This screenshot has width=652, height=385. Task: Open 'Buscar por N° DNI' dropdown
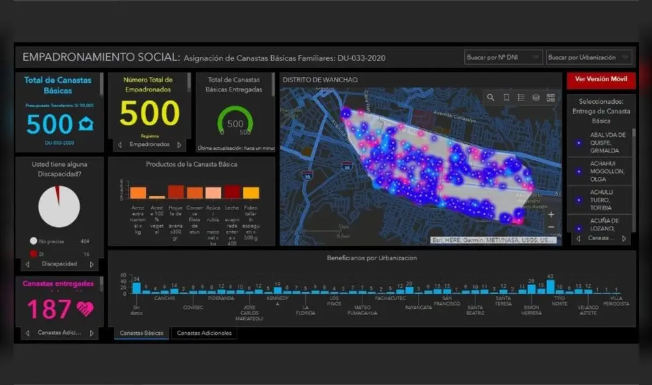(x=503, y=57)
